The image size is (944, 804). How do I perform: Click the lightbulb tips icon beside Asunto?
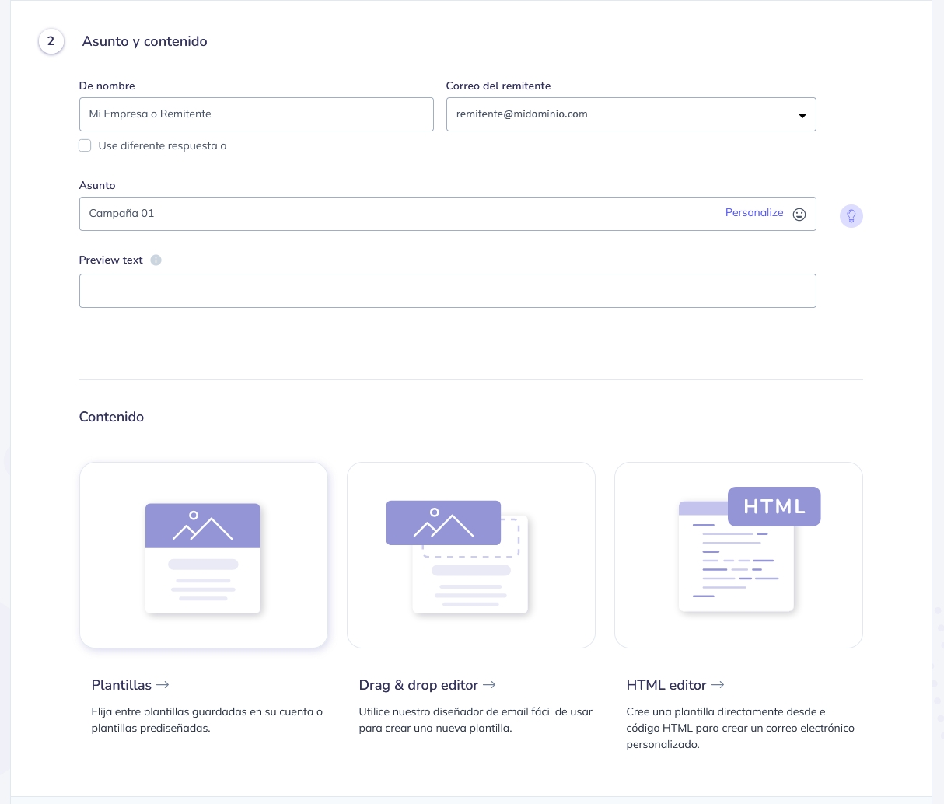[x=851, y=215]
